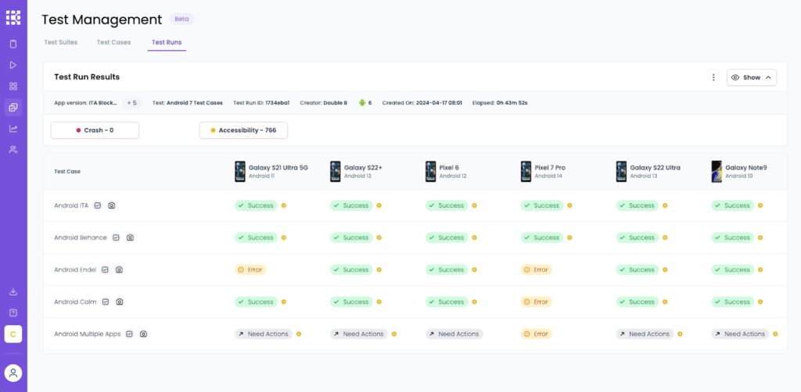
Task: Open the analytics chart sidebar icon
Action: (13, 129)
